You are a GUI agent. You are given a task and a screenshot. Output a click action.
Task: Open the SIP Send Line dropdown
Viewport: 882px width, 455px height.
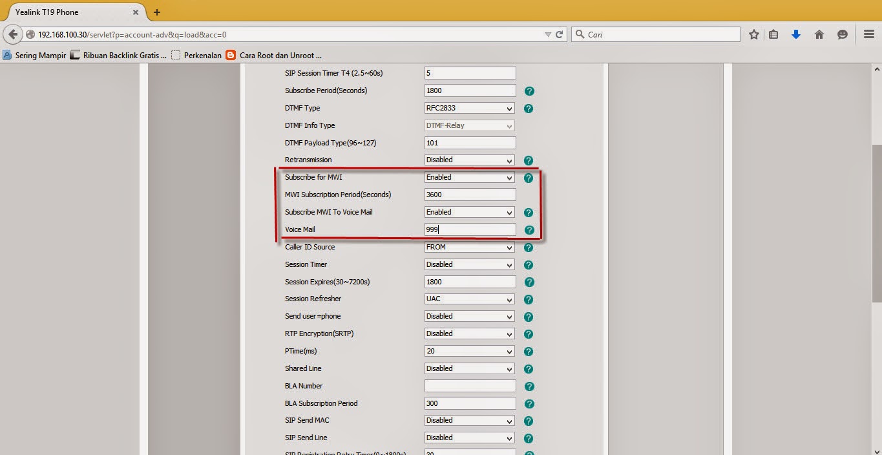point(470,438)
